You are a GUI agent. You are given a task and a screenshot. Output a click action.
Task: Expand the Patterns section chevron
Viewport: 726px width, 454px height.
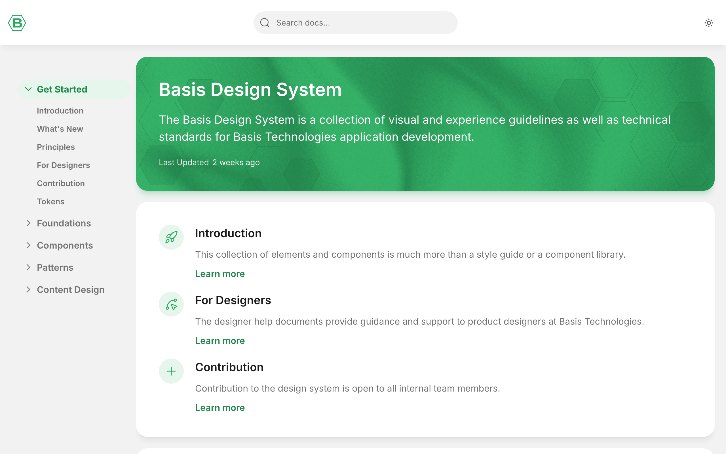pos(28,268)
